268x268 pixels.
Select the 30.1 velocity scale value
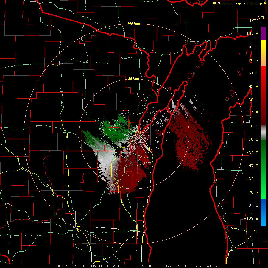point(253,100)
